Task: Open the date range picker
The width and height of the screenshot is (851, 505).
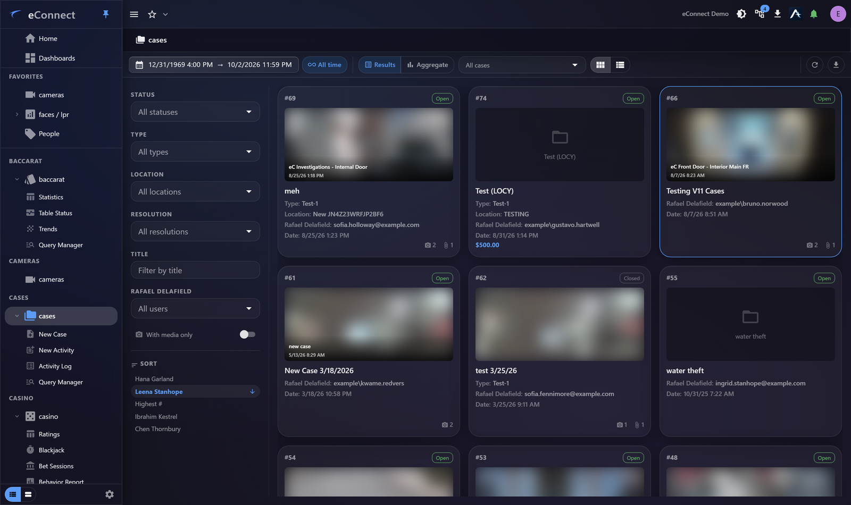Action: (x=214, y=65)
